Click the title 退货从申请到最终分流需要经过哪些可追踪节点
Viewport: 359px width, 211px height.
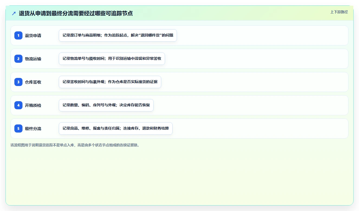click(76, 13)
